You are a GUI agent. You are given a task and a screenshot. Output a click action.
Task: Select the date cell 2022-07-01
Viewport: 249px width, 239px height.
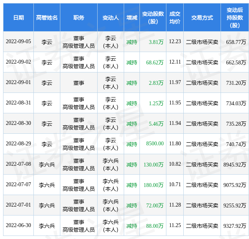(x=18, y=205)
